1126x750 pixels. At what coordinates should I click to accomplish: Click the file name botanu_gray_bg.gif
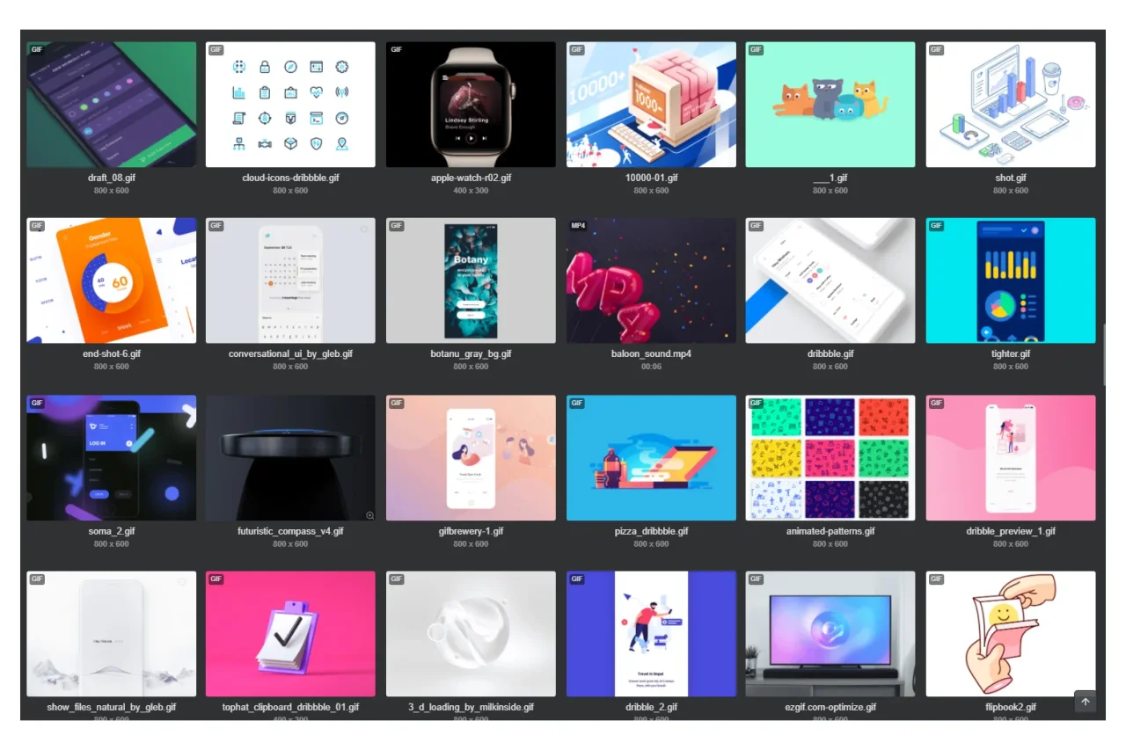[x=471, y=353]
